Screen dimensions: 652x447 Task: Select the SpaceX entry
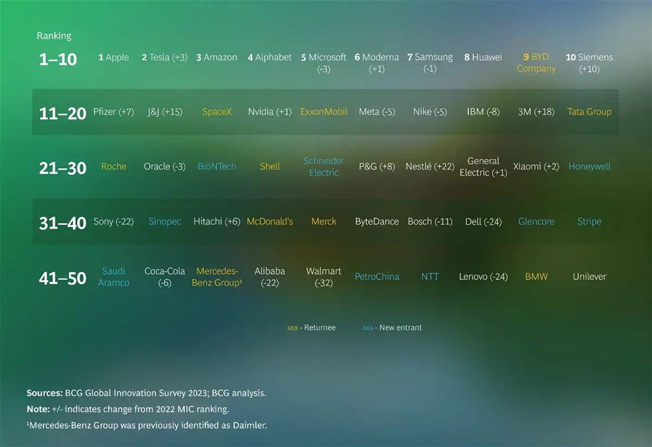(x=217, y=112)
